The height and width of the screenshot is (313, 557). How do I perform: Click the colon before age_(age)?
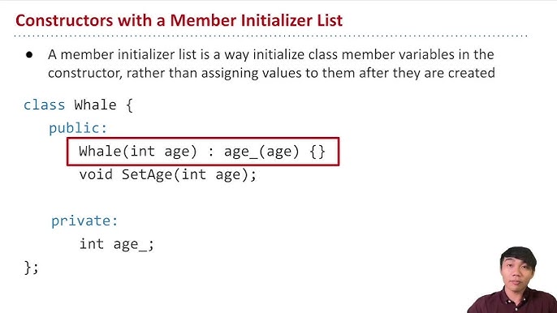pos(211,152)
